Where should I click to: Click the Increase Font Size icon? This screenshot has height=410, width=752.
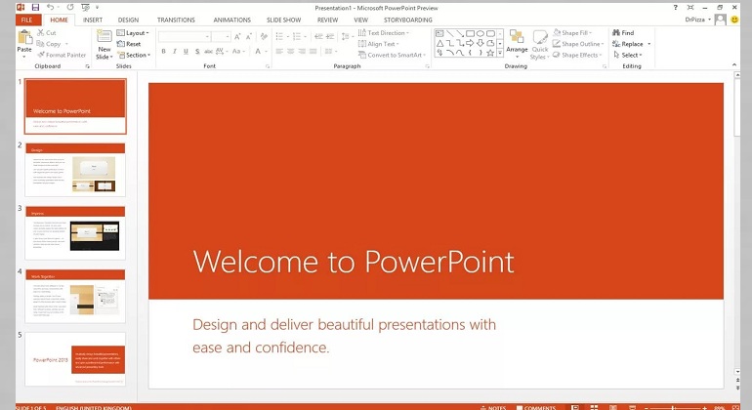pos(237,36)
